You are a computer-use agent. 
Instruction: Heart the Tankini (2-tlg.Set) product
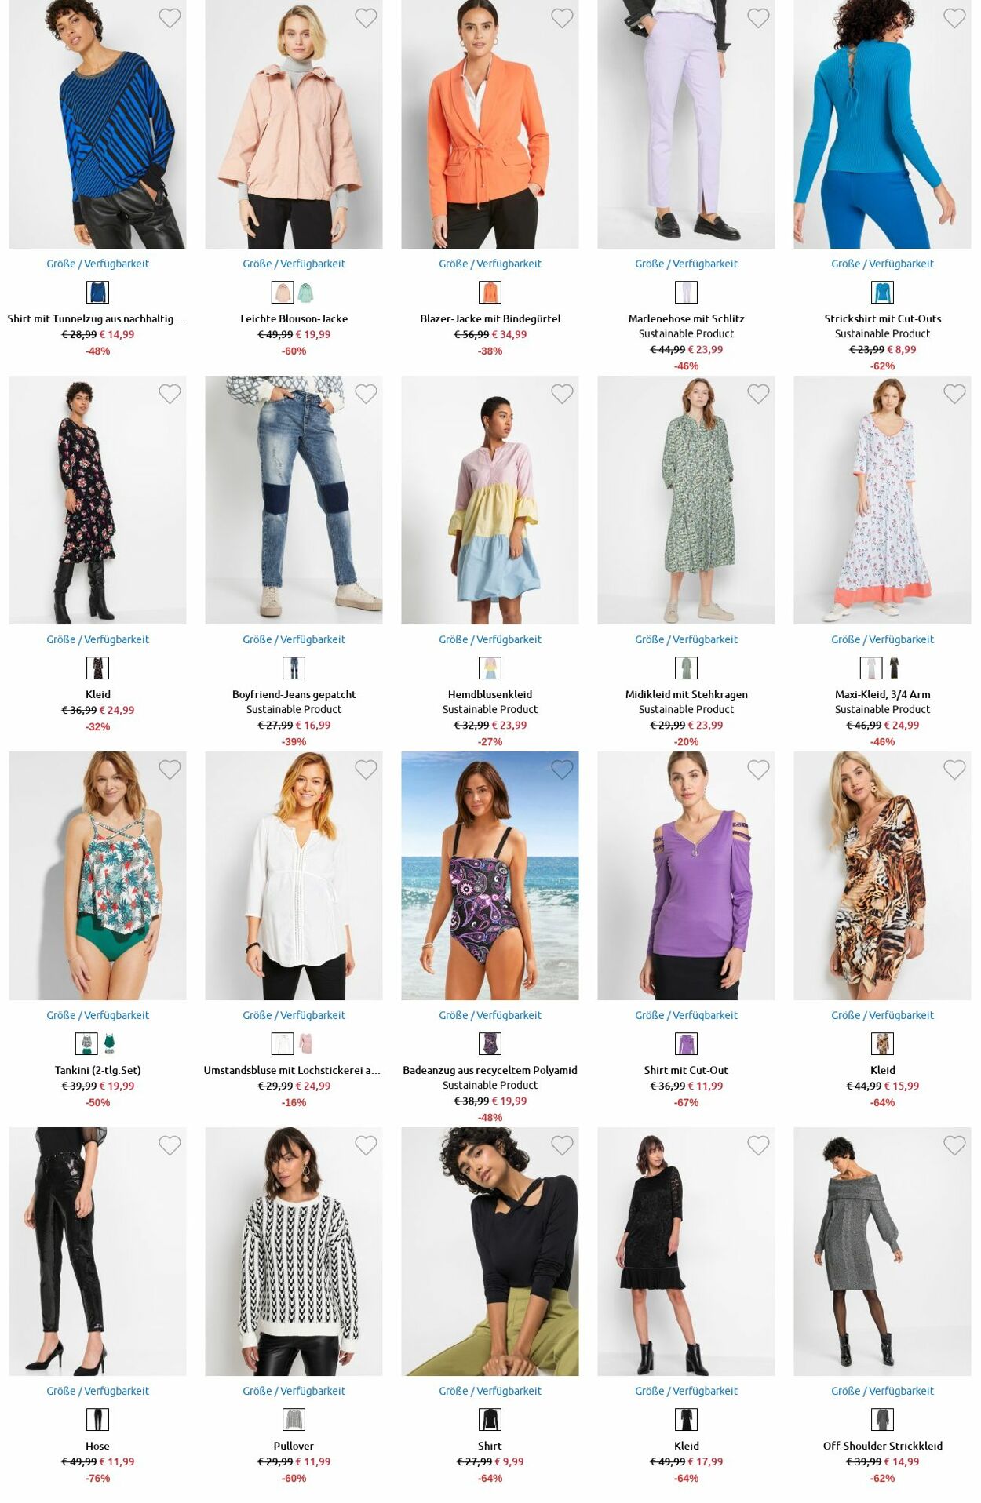pos(170,770)
